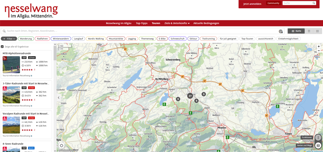Image resolution: width=323 pixels, height=152 pixels.
Task: Open Nesselwang im Allgäu menu item
Action: coord(119,23)
